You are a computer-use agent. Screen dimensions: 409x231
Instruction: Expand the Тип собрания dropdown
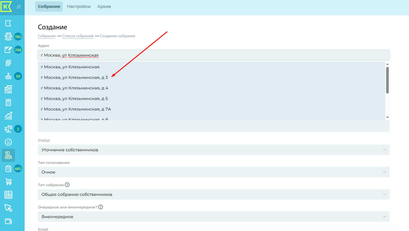pos(213,194)
